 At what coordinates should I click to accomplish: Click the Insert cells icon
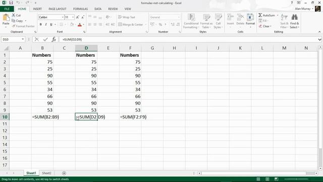230,18
